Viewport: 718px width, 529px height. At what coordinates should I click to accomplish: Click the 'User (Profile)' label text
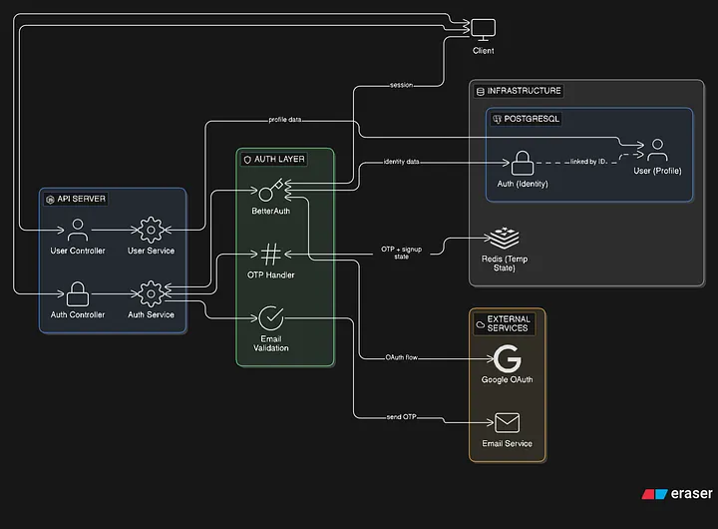click(x=657, y=171)
